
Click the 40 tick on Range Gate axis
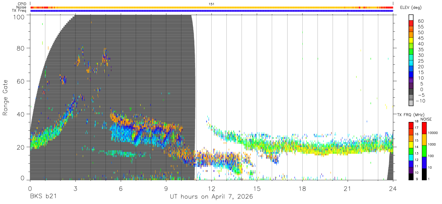21,114
